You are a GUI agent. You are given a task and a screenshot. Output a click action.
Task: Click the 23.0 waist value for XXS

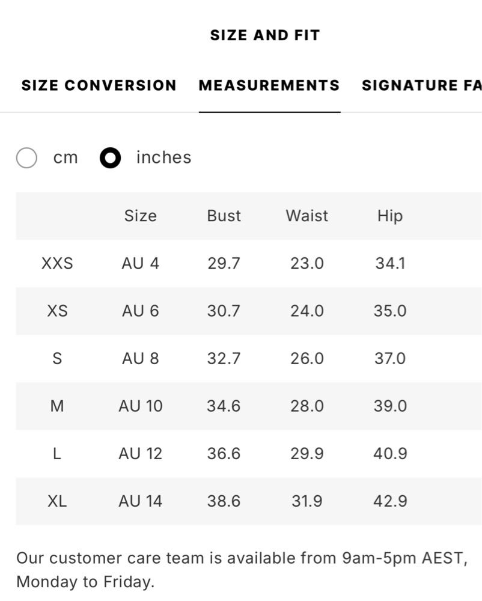click(x=307, y=263)
